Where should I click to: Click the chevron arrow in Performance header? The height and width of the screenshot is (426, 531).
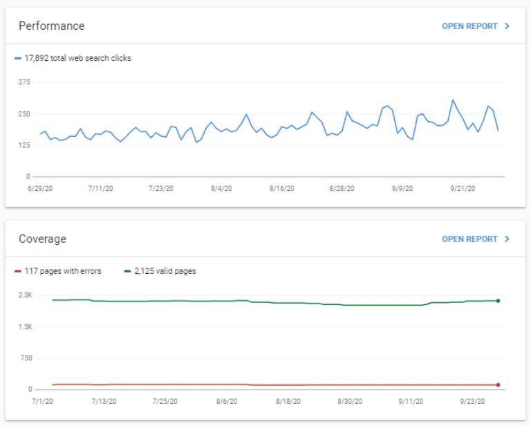[x=507, y=26]
